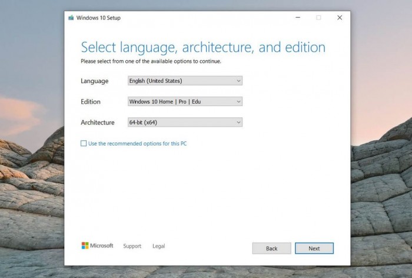The height and width of the screenshot is (278, 412).
Task: Click the 'Please select from one of the available options' text
Action: click(x=151, y=61)
